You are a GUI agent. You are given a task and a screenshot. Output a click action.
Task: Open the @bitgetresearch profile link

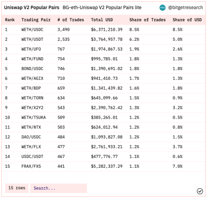click(185, 7)
